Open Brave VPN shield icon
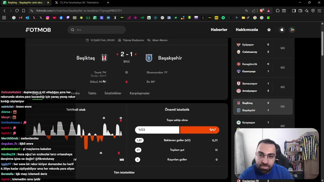Viewport: 324px width, 182px height. tap(313, 11)
